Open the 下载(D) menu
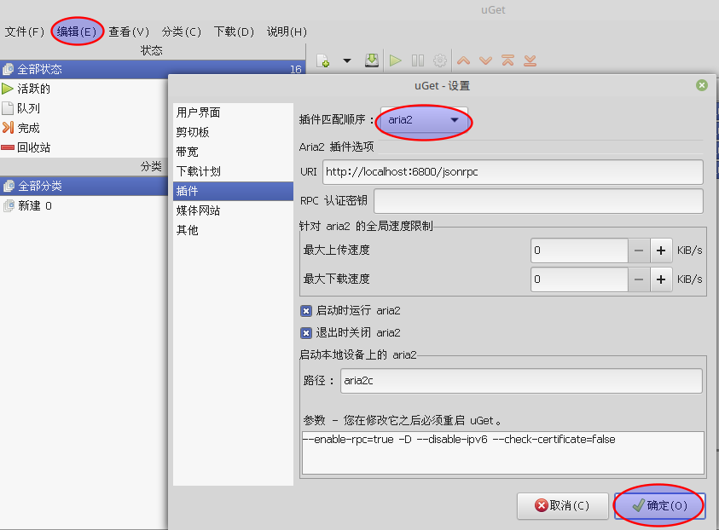 [234, 32]
